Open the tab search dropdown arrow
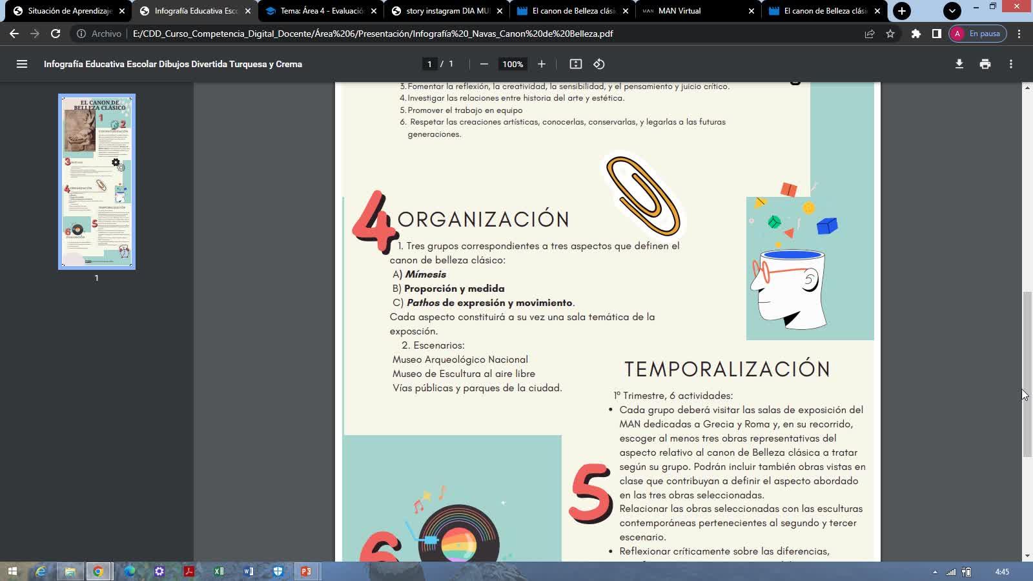 coord(952,11)
